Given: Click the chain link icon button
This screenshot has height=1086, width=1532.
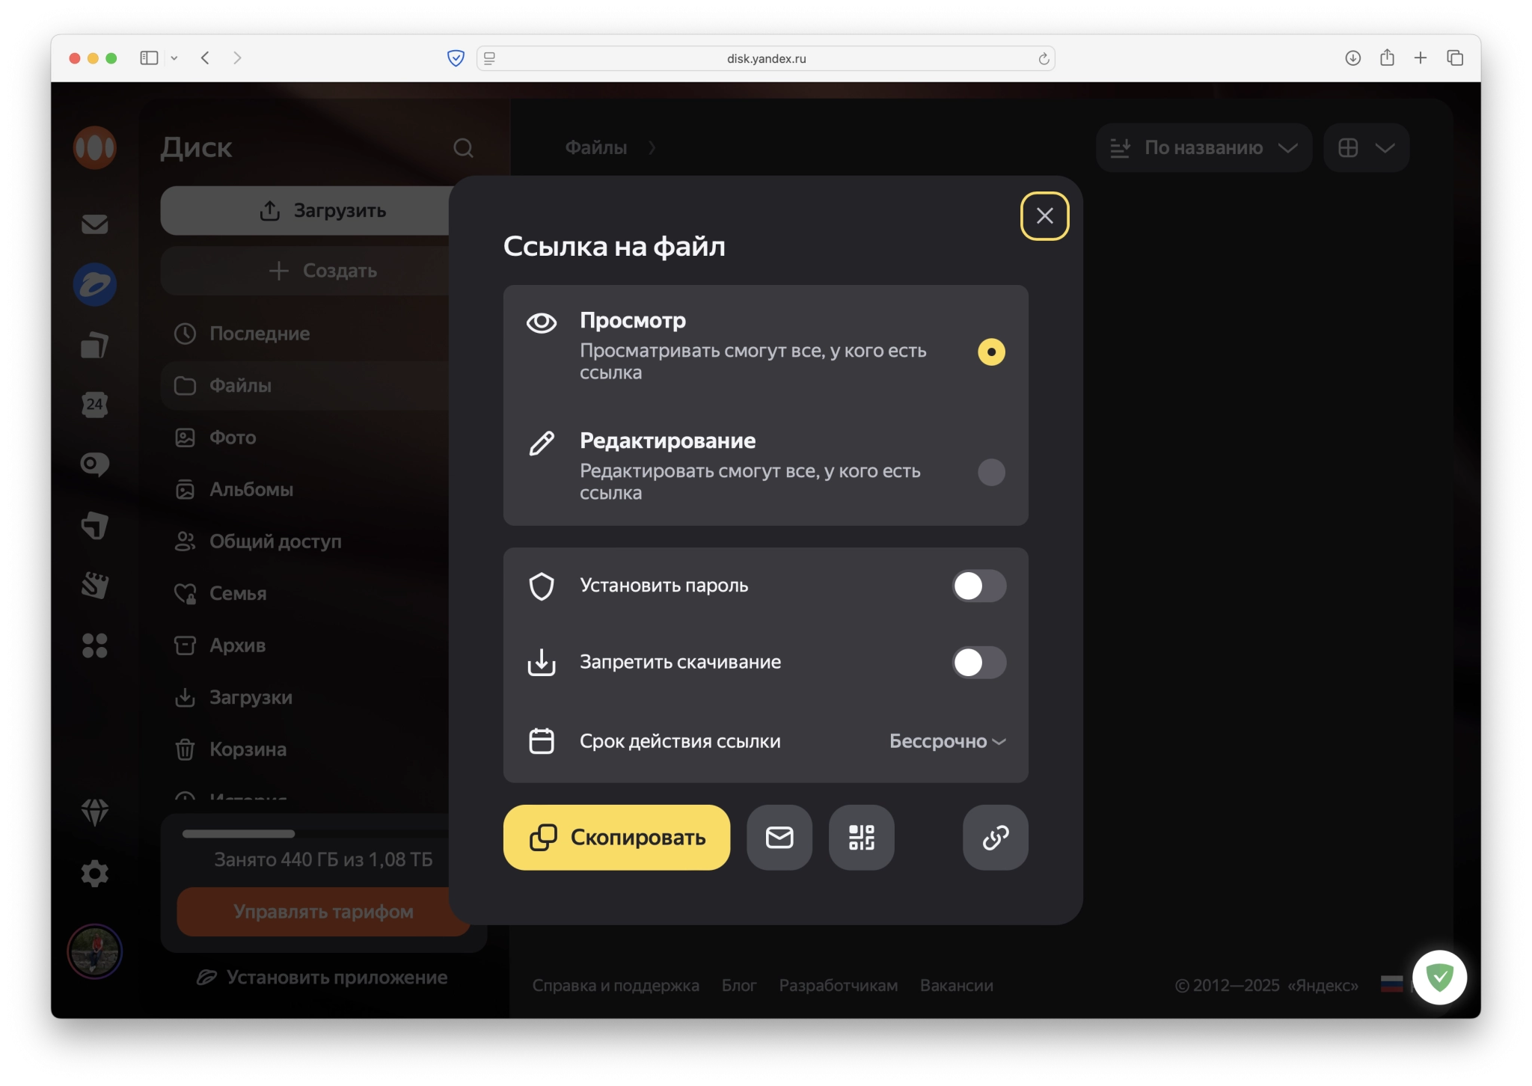Looking at the screenshot, I should (x=995, y=837).
